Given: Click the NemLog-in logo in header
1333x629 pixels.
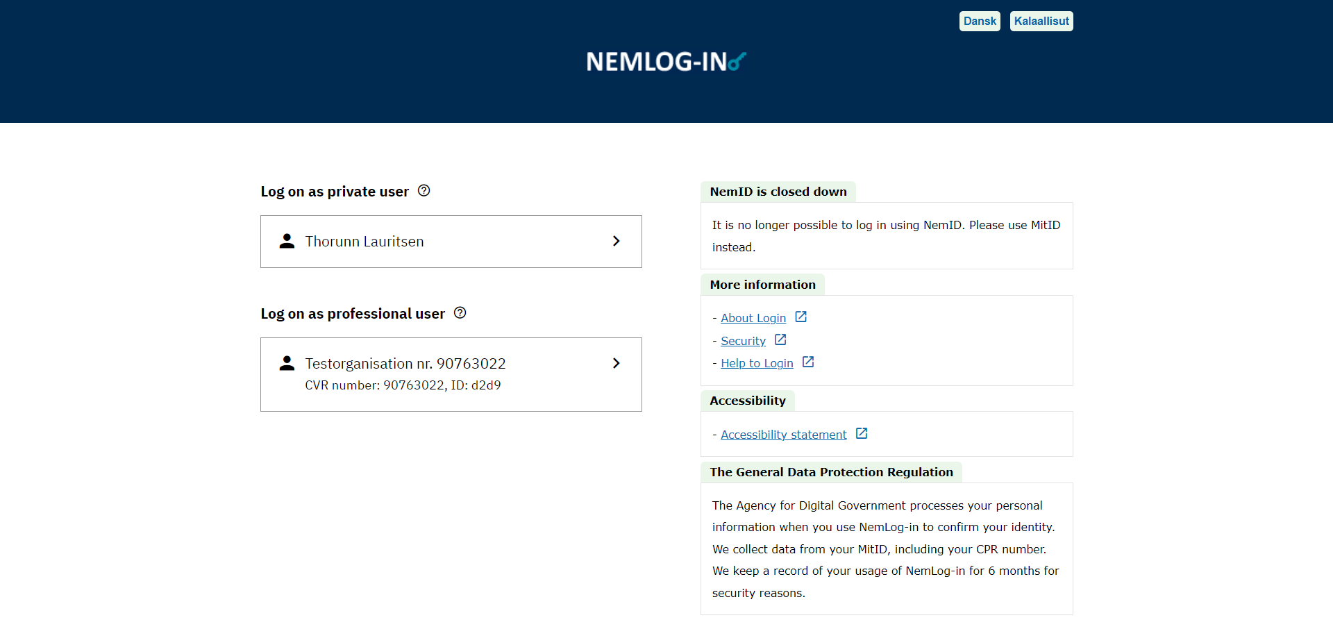Looking at the screenshot, I should 666,62.
